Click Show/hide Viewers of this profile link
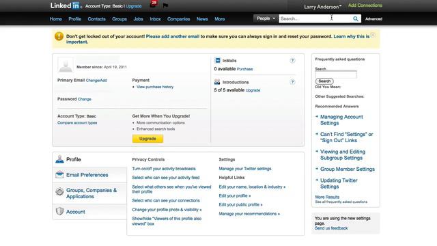Viewport: 437px width, 246px height. pyautogui.click(x=167, y=221)
